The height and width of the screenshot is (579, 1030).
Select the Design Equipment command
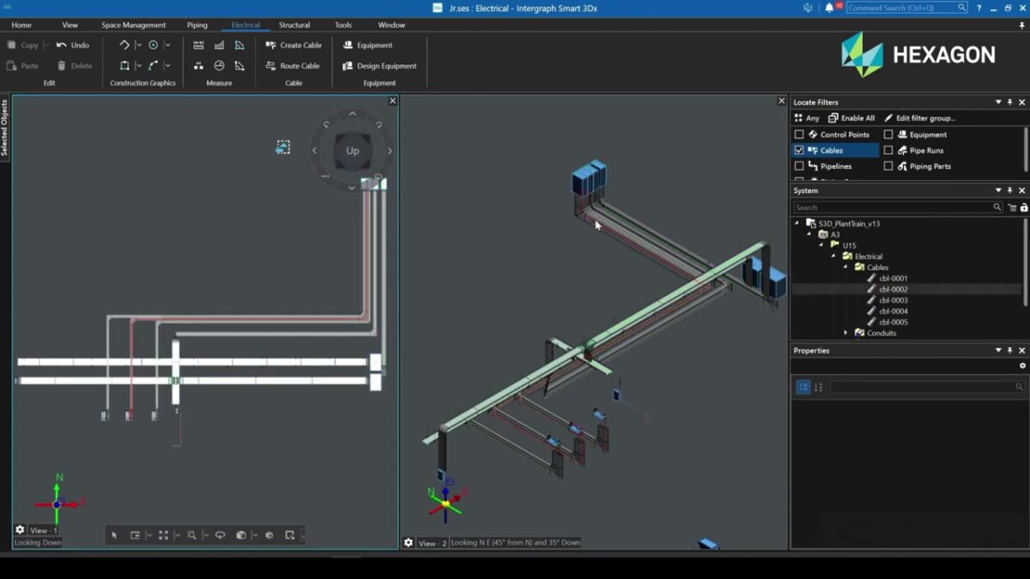click(x=379, y=66)
